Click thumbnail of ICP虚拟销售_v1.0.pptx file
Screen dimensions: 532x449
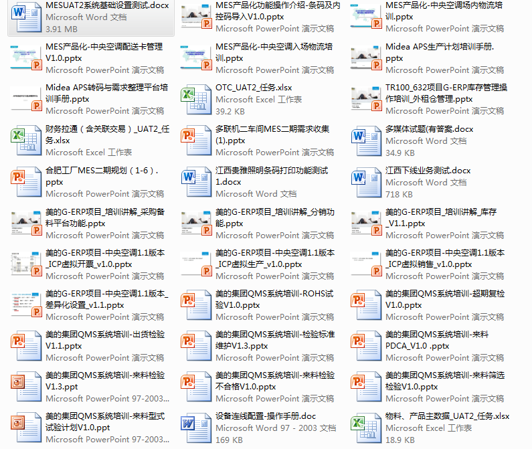(x=366, y=264)
